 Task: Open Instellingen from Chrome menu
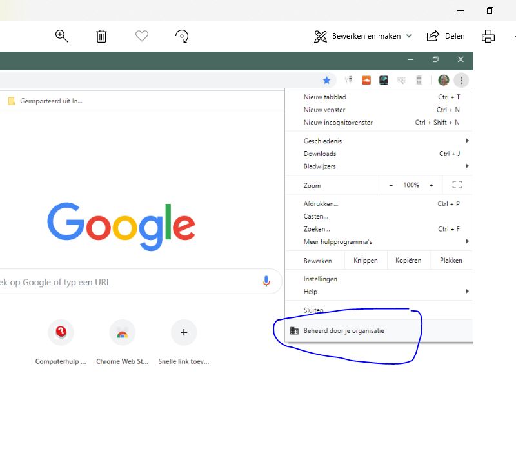(x=379, y=279)
